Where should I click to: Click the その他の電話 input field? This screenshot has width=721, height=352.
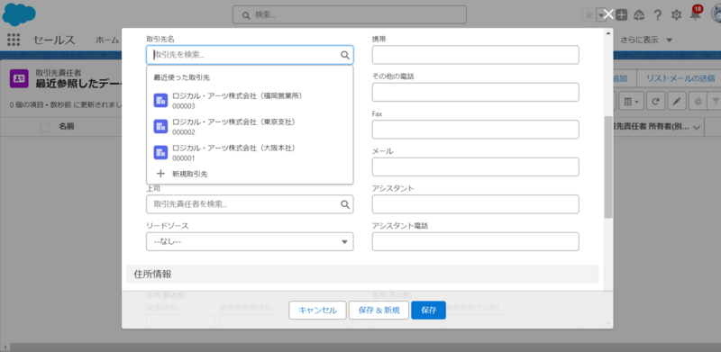476,92
